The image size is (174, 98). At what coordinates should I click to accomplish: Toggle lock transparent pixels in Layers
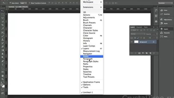pos(135,38)
